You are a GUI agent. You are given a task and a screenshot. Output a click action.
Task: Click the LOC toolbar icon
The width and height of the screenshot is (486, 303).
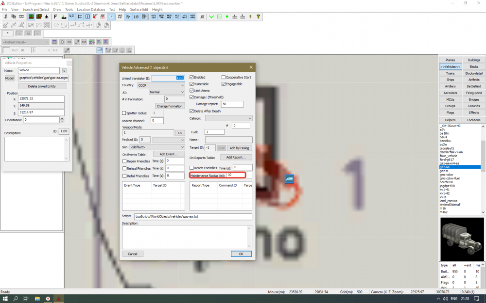click(202, 16)
